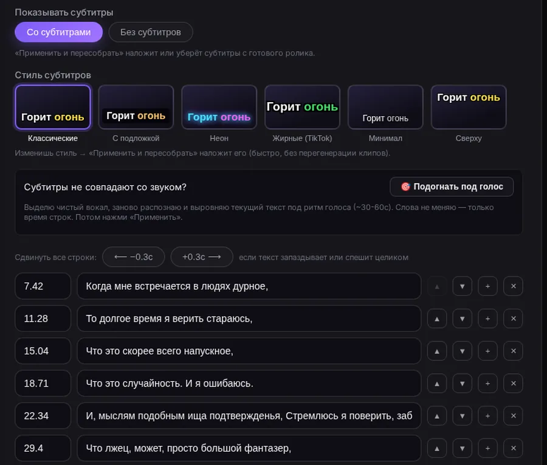Viewport: 547px width, 465px height.
Task: Move the 15.04 subtitle line up
Action: coord(437,351)
